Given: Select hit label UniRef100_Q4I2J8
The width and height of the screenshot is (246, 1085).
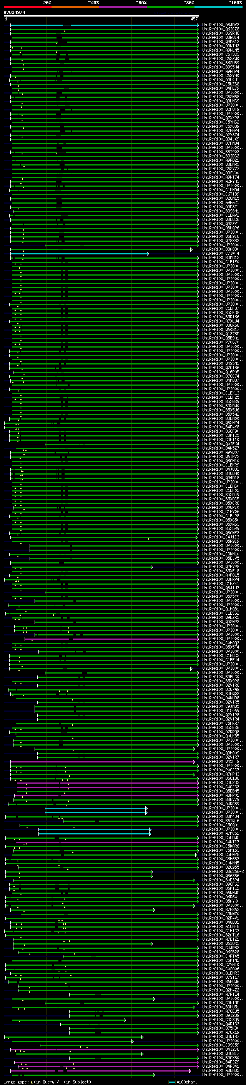Looking at the screenshot, I should (x=221, y=1049).
